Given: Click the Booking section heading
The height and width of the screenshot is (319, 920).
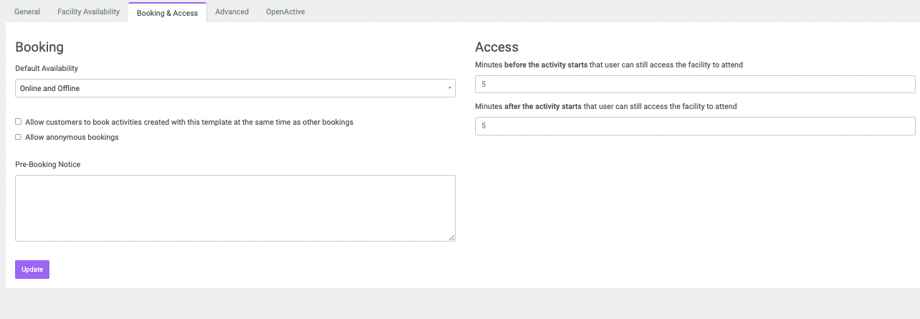Looking at the screenshot, I should tap(39, 47).
